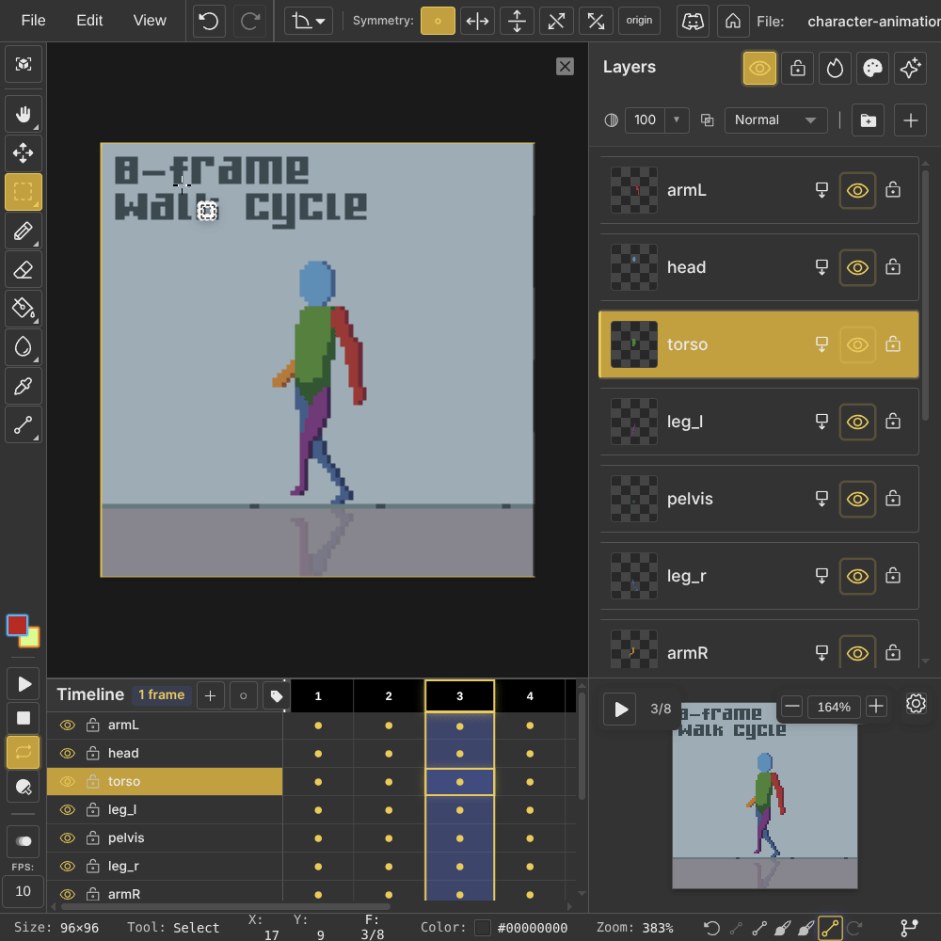
Task: Select the Hand pan tool
Action: (x=24, y=114)
